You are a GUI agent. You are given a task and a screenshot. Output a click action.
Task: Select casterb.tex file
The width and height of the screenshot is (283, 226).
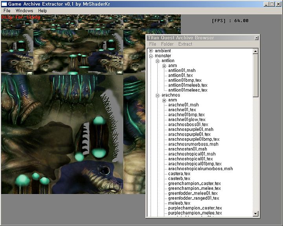click(179, 178)
